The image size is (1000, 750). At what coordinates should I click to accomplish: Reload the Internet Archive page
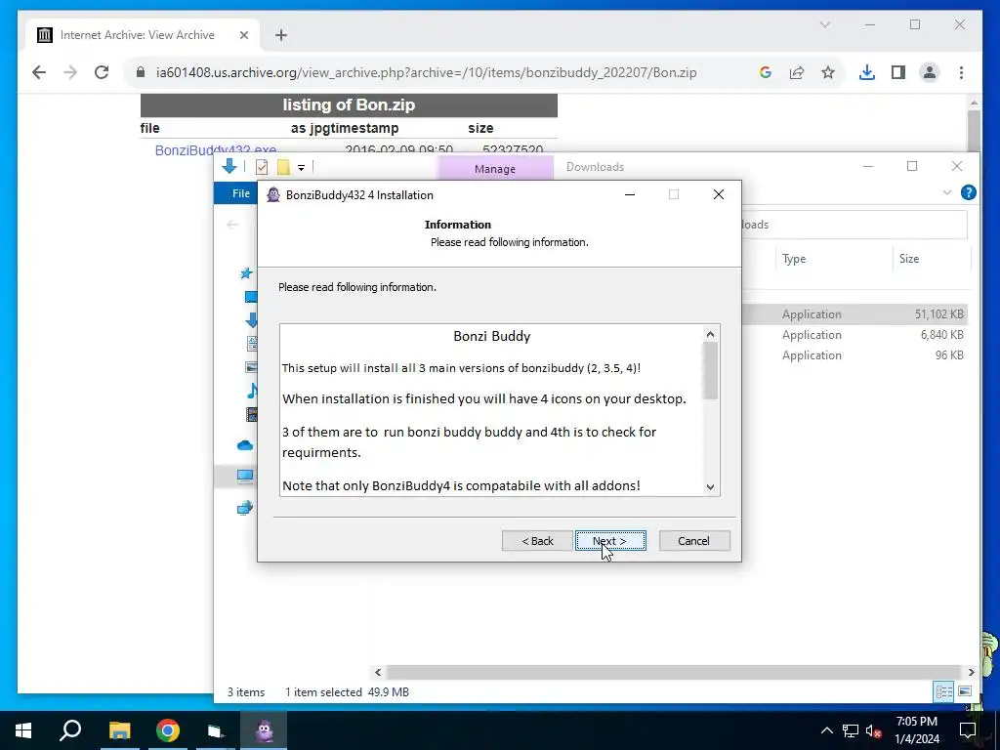point(102,72)
